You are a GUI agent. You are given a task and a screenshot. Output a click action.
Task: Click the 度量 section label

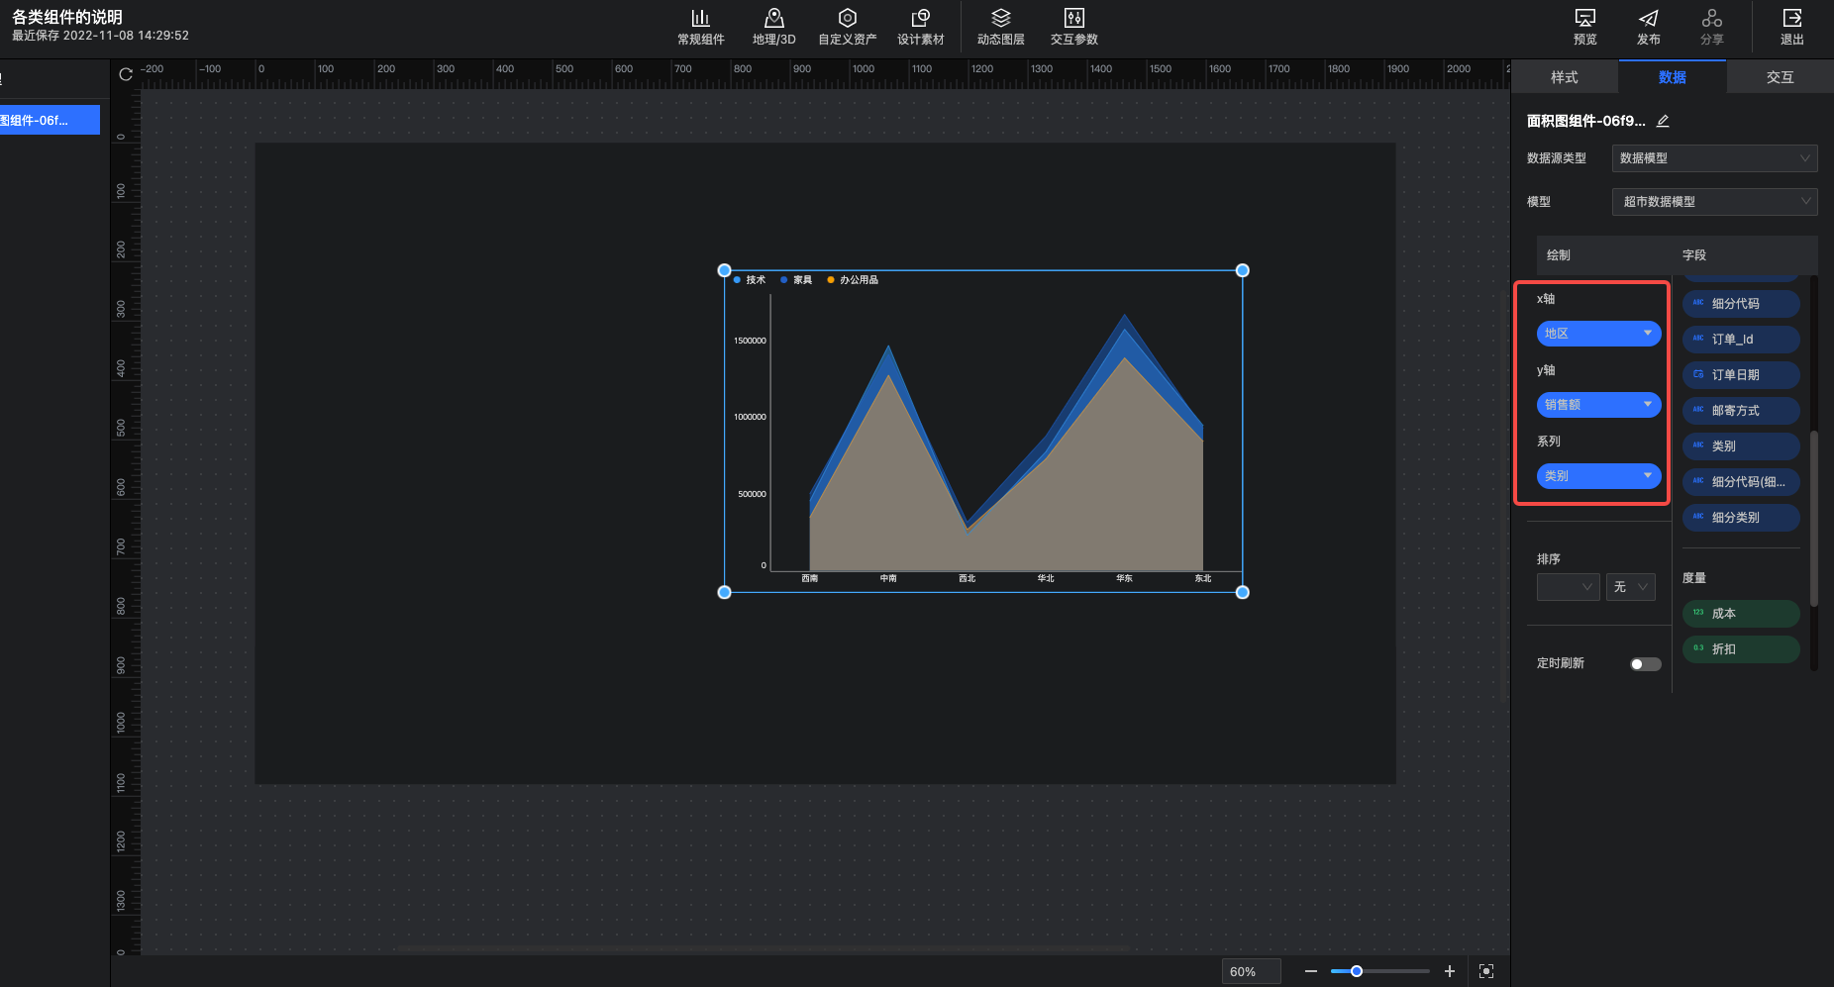point(1694,578)
